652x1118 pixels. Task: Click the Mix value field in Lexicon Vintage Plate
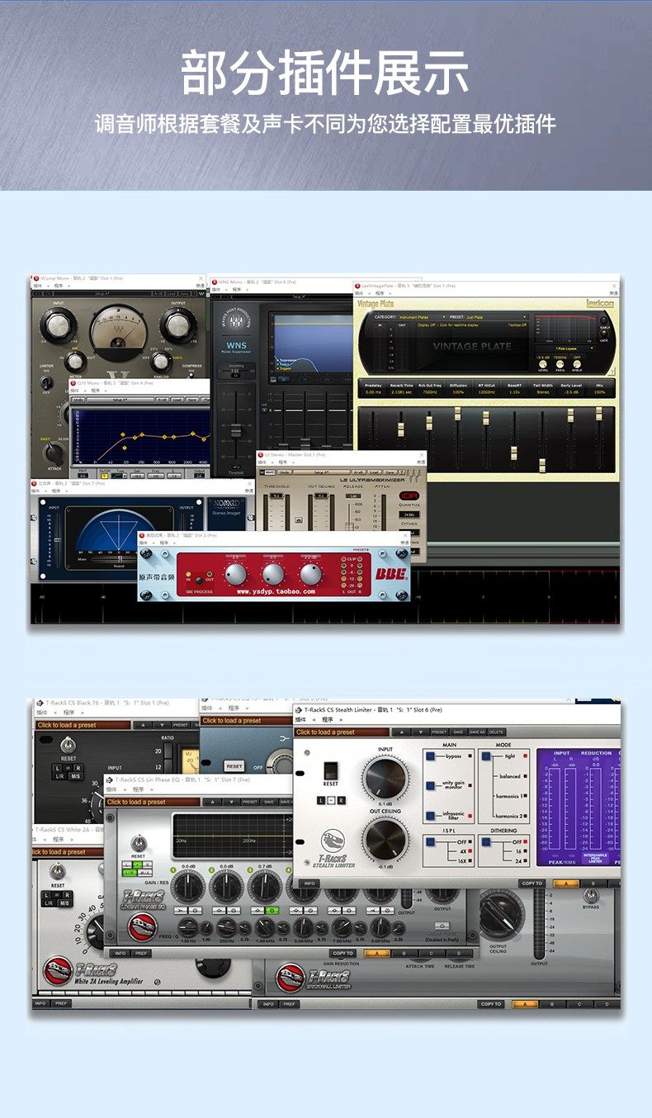599,392
